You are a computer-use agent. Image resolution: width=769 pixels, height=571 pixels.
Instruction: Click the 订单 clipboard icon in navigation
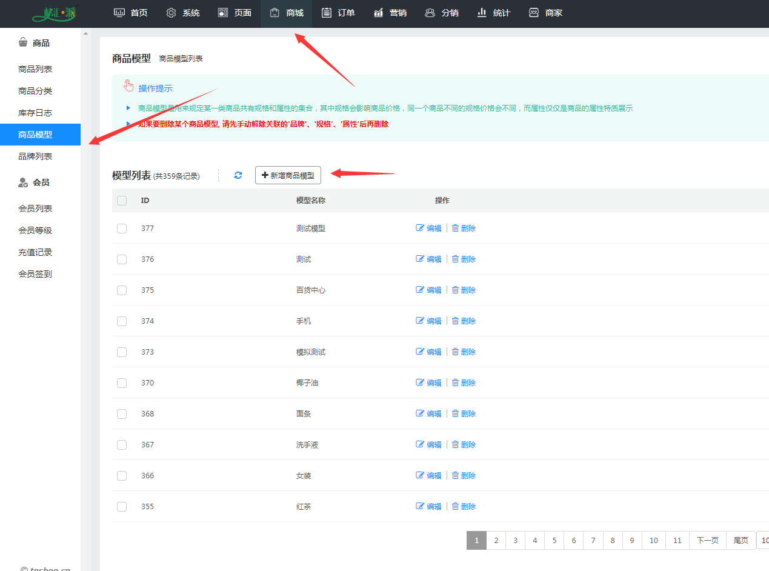click(x=327, y=13)
